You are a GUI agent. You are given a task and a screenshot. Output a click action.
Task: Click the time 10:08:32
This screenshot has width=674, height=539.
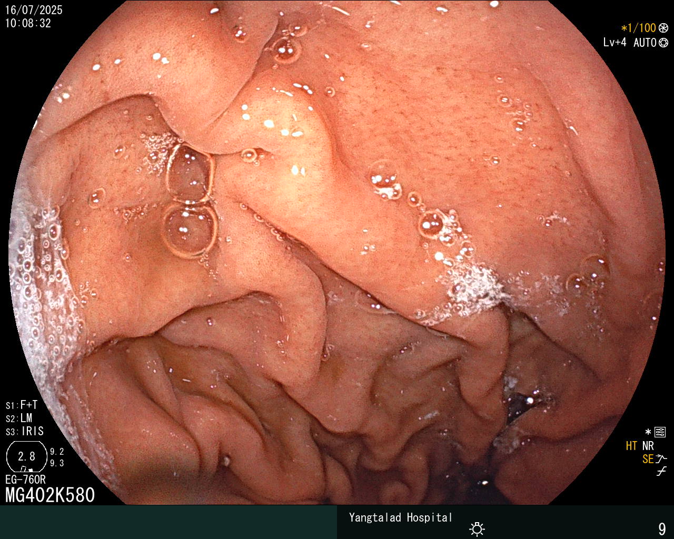(x=28, y=23)
